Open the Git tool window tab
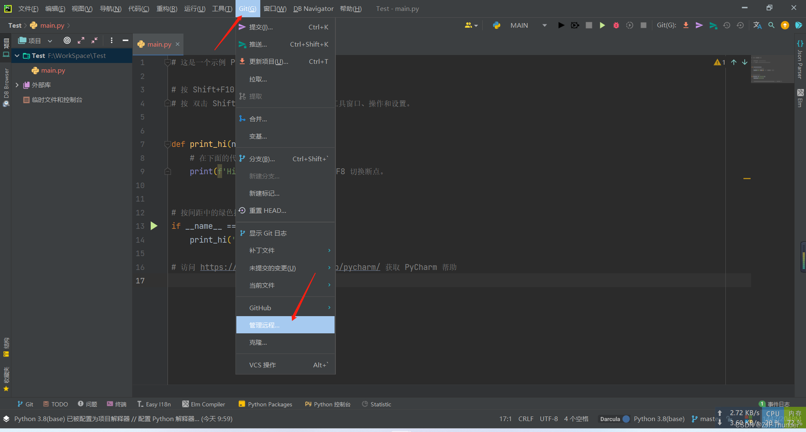 (x=26, y=404)
